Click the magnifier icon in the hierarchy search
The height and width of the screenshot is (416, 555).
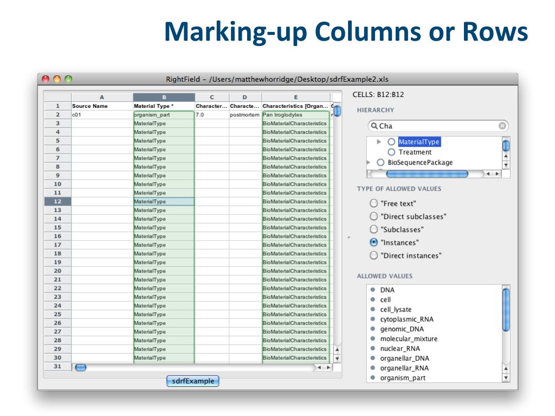373,126
